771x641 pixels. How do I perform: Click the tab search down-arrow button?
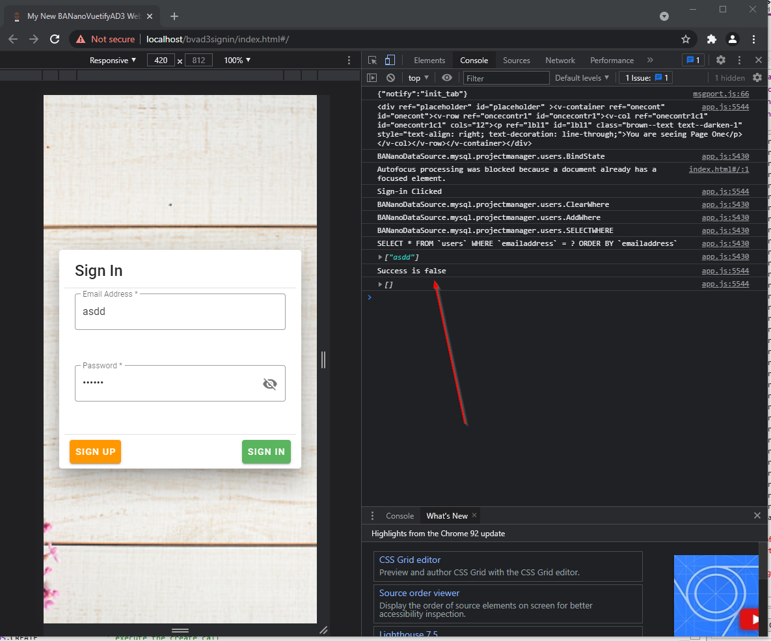point(664,16)
